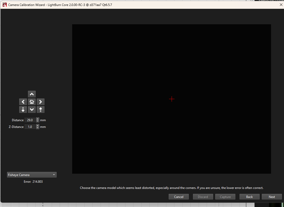
Task: Decrease the Z-Distance value with the down stepper
Action: [x=38, y=128]
